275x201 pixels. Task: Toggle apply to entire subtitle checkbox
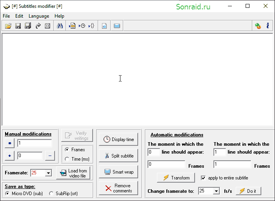[x=203, y=178]
